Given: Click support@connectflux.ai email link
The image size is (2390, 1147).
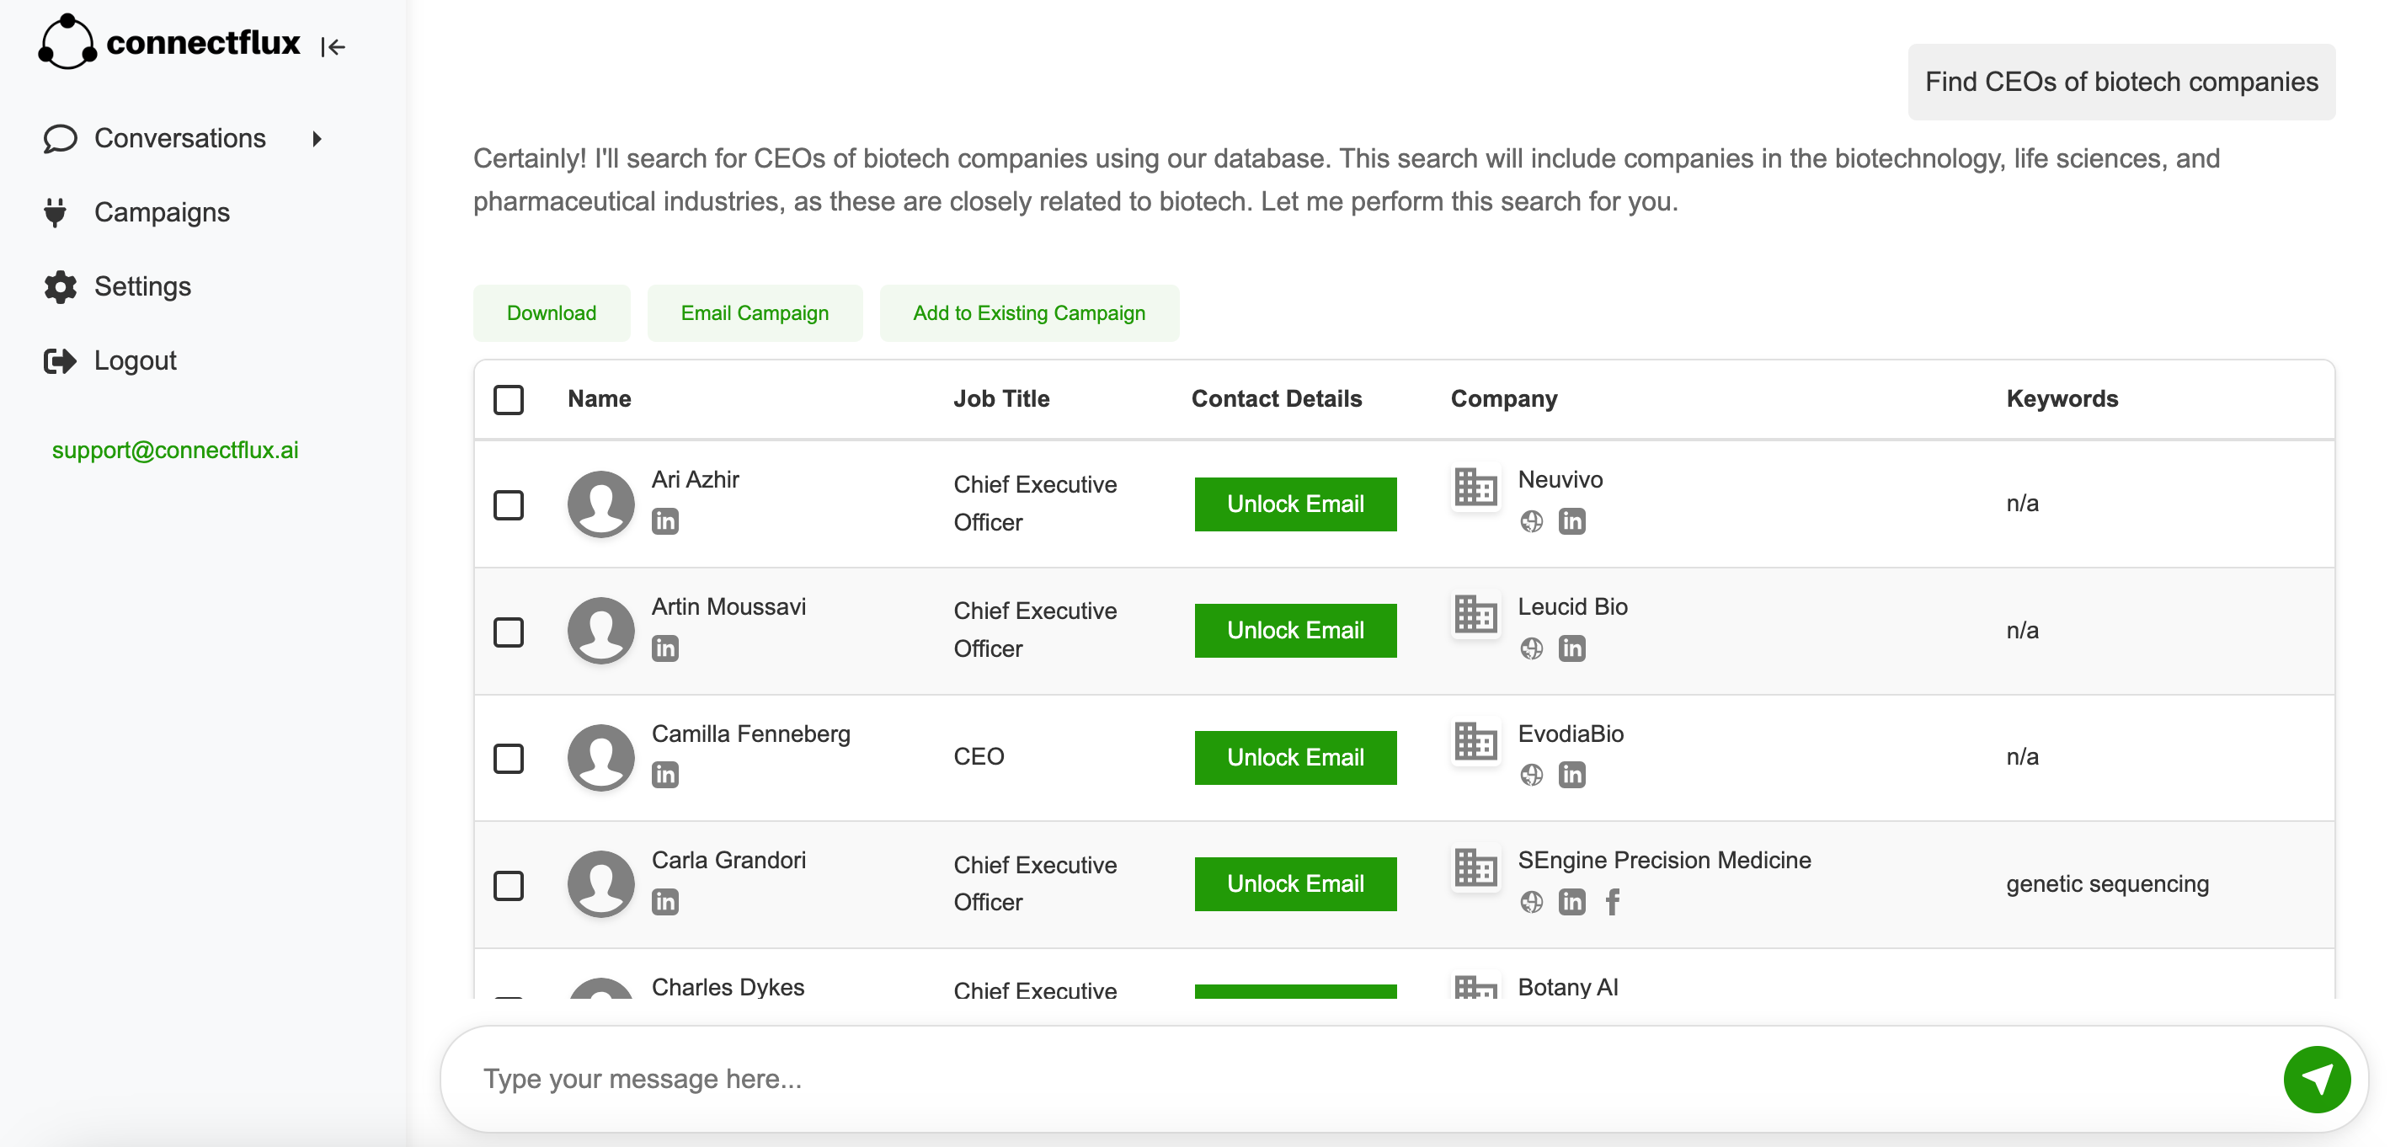Looking at the screenshot, I should point(175,450).
